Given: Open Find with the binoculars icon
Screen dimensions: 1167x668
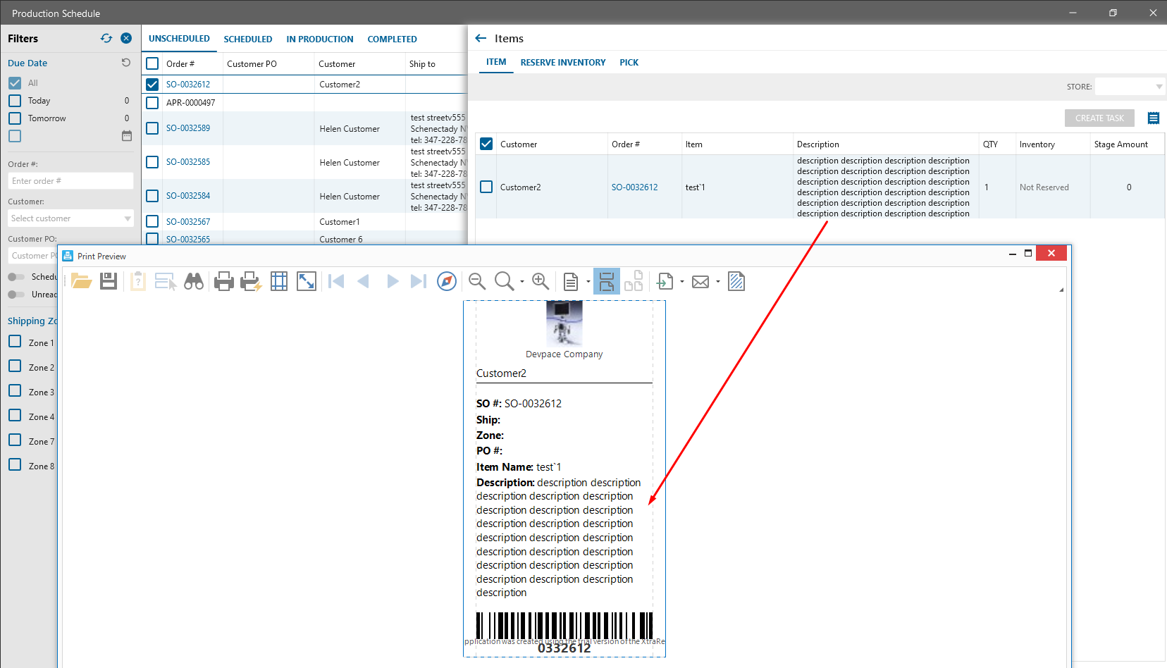Looking at the screenshot, I should (194, 282).
